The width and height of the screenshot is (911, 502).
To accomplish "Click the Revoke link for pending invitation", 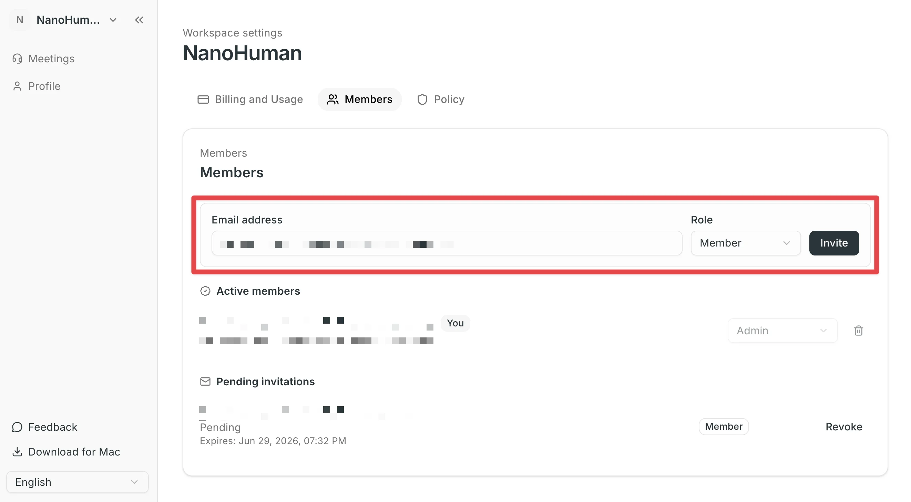I will tap(844, 427).
